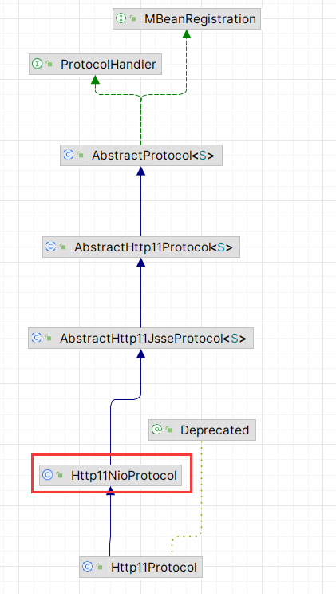Viewport: 336px width, 594px height.
Task: Click the public visibility icon on Deprecated
Action: (x=169, y=430)
